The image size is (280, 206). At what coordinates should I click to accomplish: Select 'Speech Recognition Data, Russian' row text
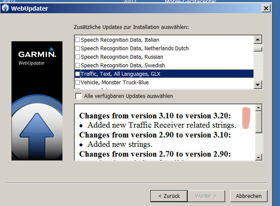click(x=122, y=57)
